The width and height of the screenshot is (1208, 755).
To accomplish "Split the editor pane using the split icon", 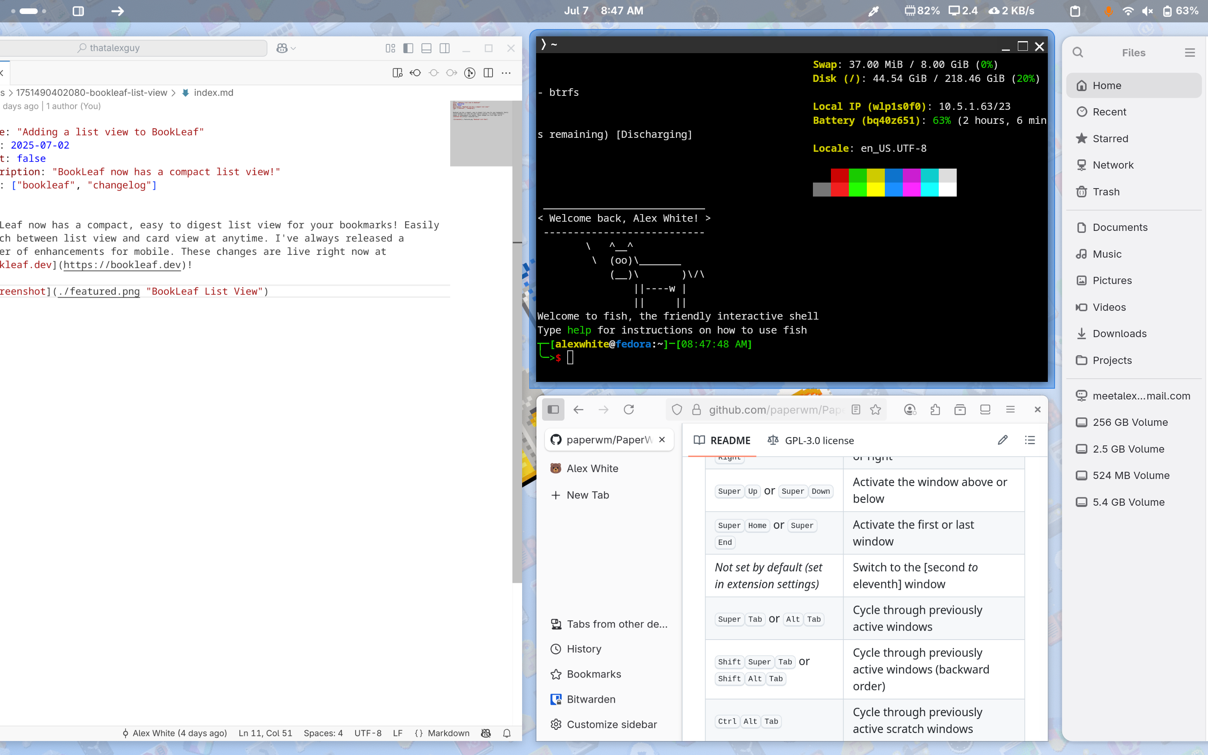I will [488, 73].
